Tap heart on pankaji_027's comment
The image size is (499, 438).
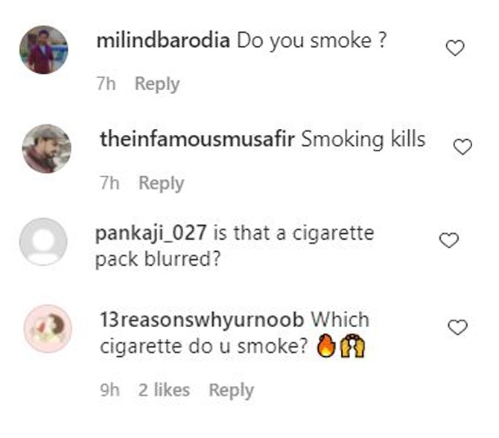(448, 241)
